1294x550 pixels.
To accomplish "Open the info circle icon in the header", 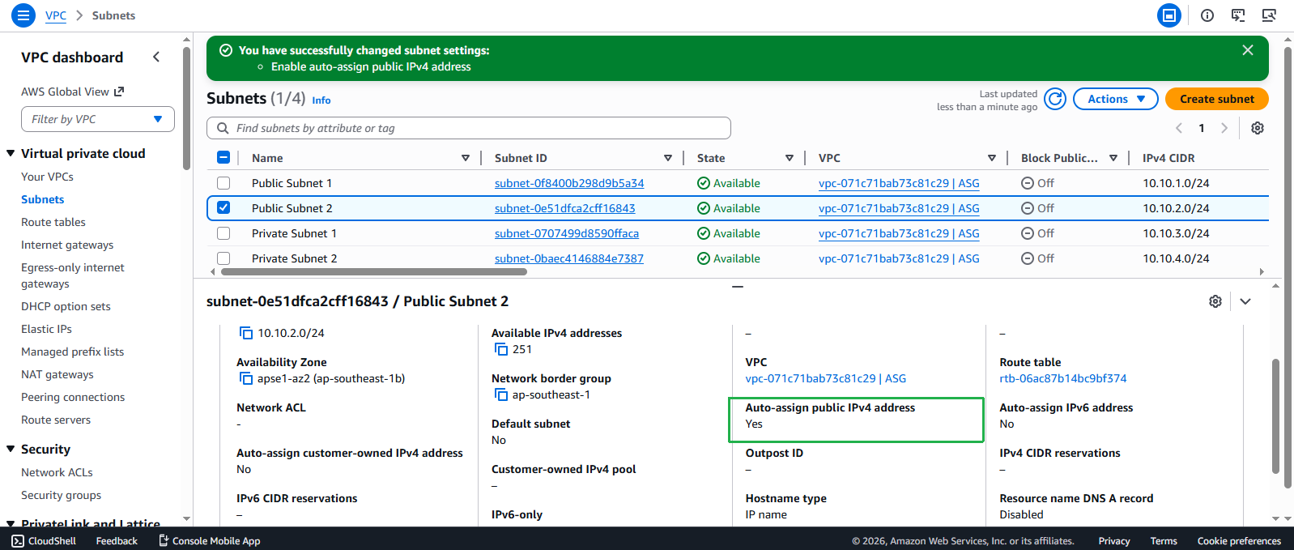I will pyautogui.click(x=1207, y=15).
